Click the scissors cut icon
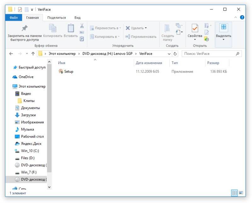Screen dimensions: 252x203 coord(82,26)
